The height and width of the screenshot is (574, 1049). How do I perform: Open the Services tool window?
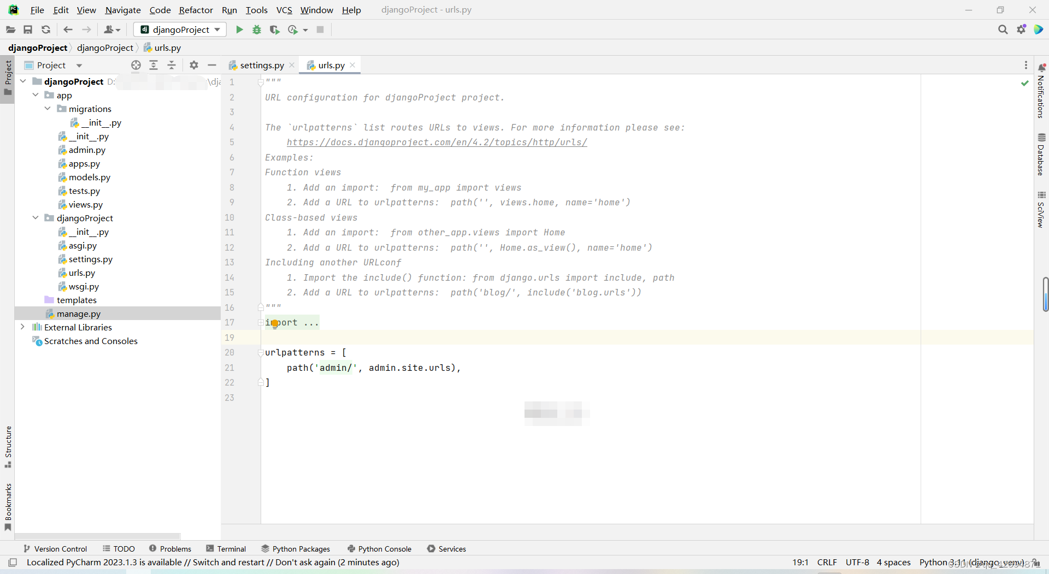tap(446, 548)
